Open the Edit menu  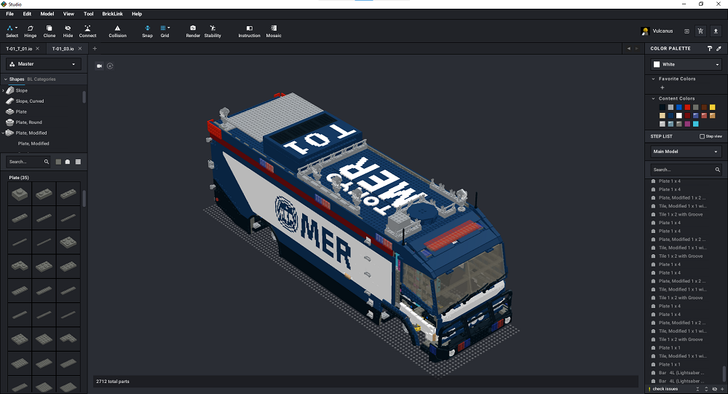click(27, 14)
